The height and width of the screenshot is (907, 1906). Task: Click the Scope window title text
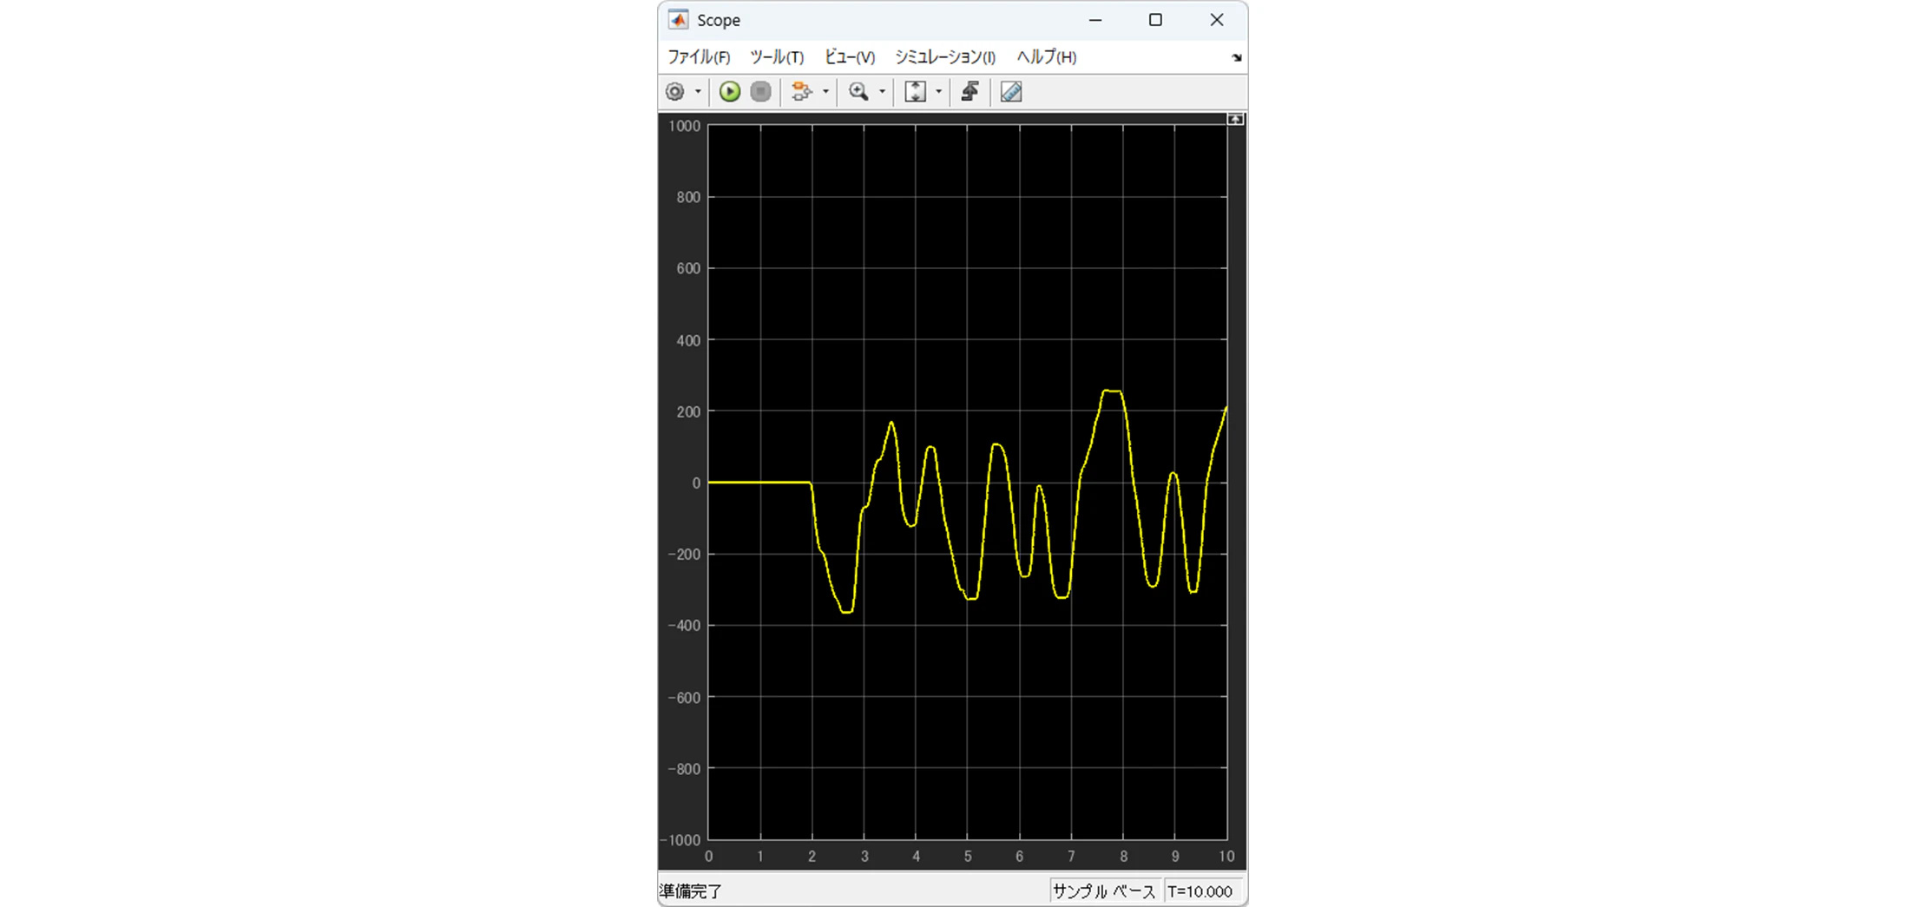[x=719, y=20]
